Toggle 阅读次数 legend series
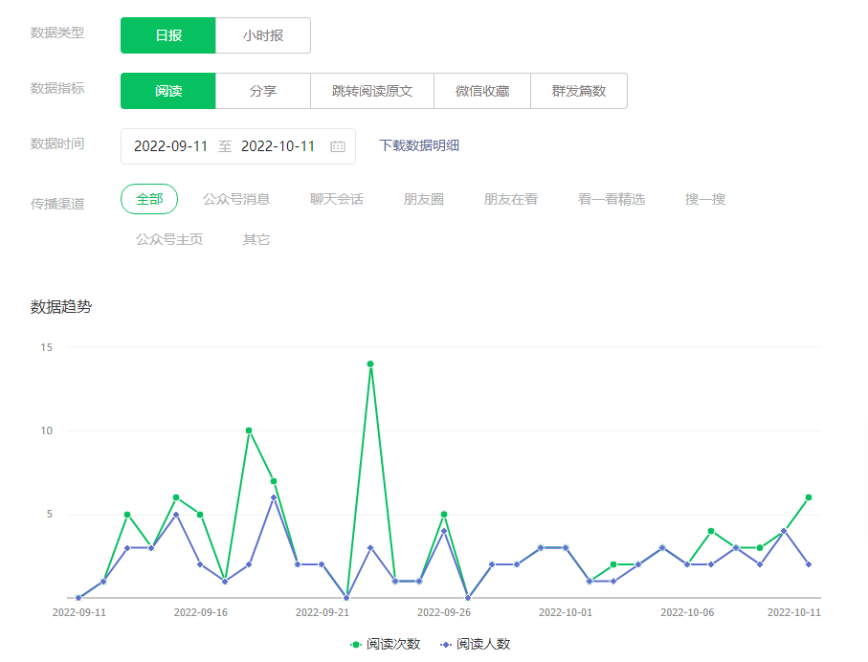This screenshot has width=868, height=662. 386,644
